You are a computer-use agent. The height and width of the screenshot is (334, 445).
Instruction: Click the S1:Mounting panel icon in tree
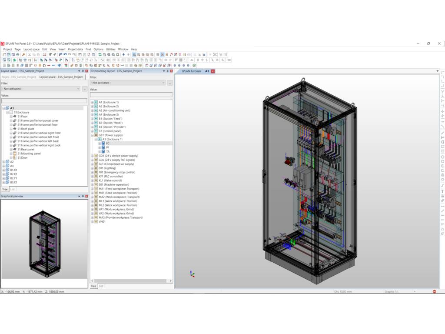click(15, 154)
